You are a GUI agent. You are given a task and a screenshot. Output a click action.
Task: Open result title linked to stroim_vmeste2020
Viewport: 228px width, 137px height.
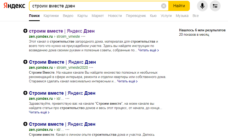(63, 62)
